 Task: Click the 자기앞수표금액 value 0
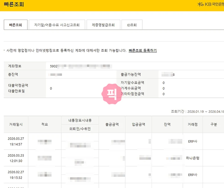click(164, 83)
